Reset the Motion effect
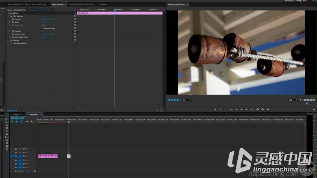Image resolution: width=317 pixels, height=178 pixels. 75,16
